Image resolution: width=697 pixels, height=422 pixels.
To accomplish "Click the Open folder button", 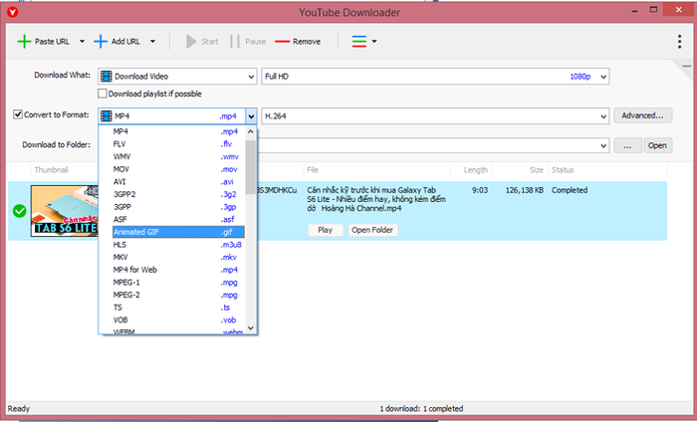I will pyautogui.click(x=658, y=145).
